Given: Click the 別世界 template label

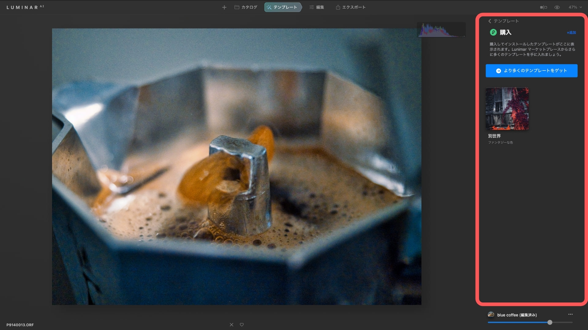Looking at the screenshot, I should pyautogui.click(x=494, y=136).
